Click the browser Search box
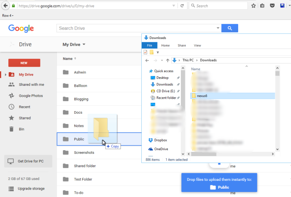The height and width of the screenshot is (197, 291). click(x=218, y=6)
